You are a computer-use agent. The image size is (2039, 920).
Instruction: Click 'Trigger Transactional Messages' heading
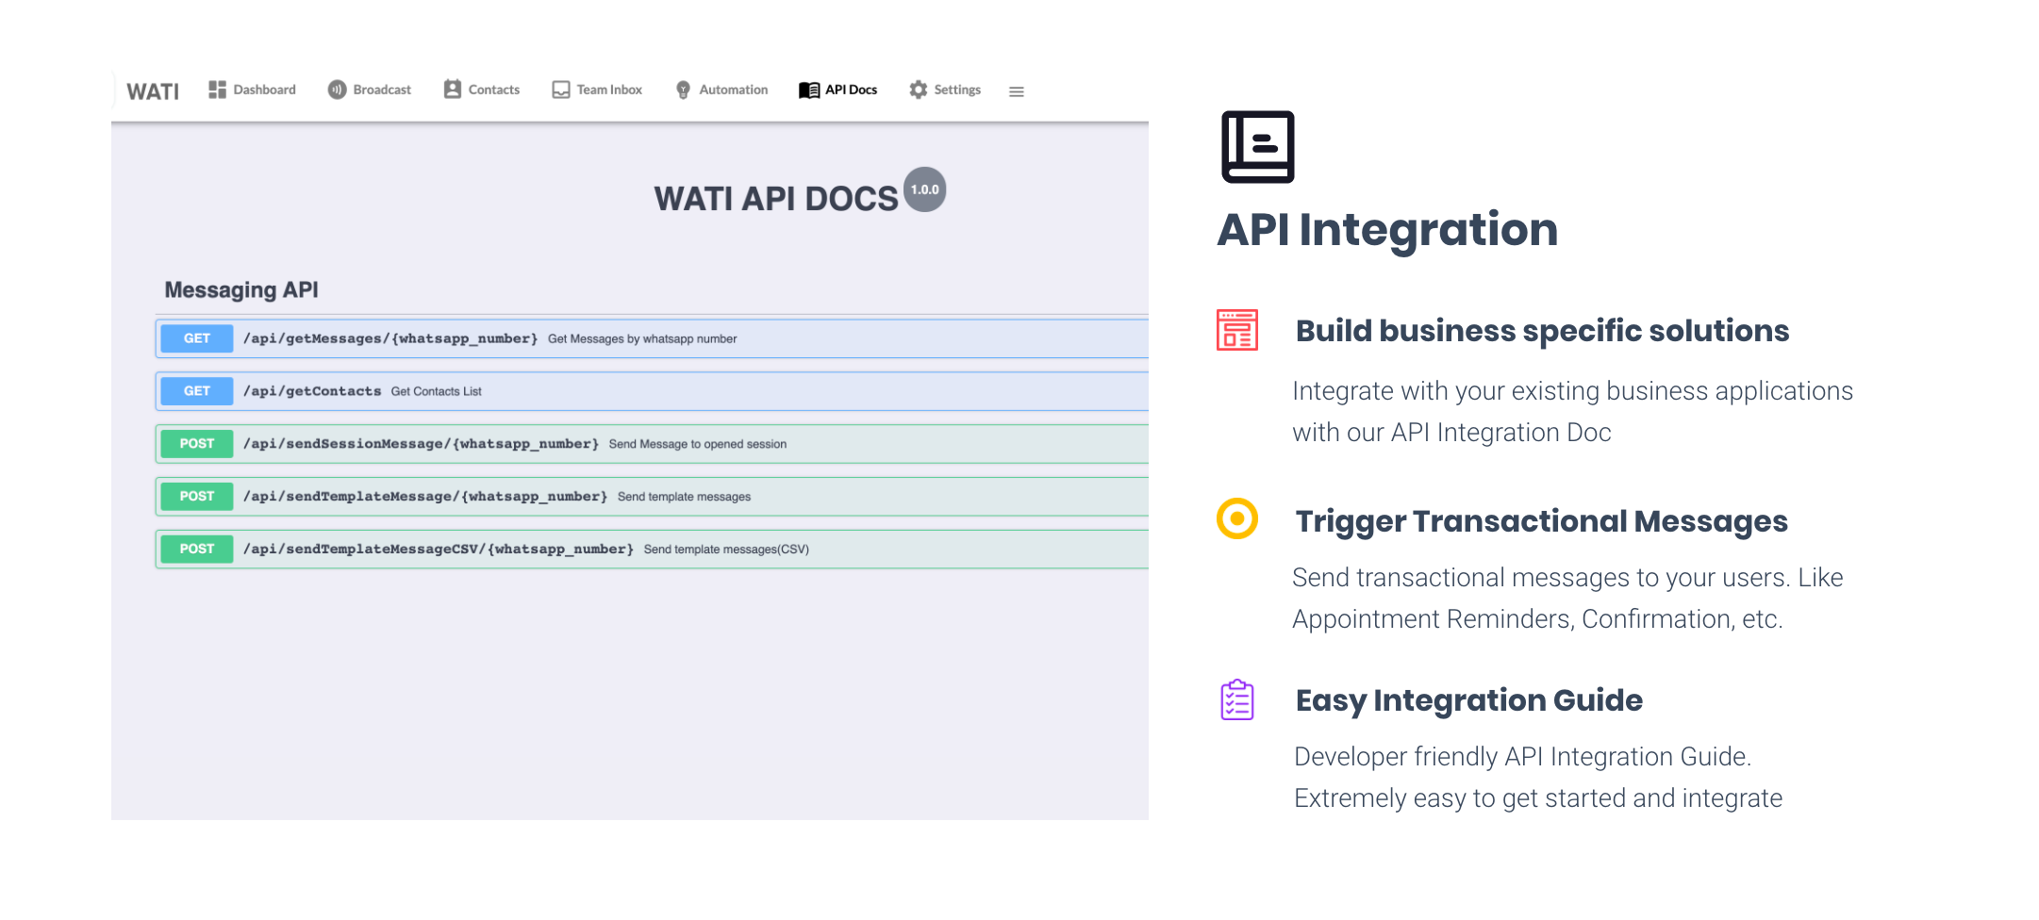click(x=1541, y=521)
